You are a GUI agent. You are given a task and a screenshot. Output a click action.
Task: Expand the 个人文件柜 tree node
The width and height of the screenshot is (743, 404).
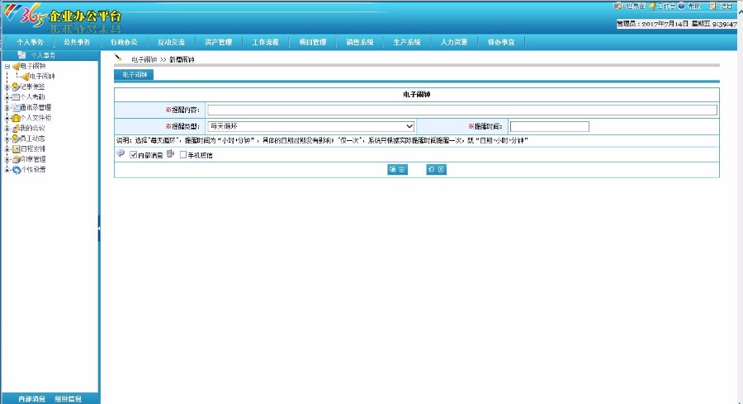coord(7,118)
